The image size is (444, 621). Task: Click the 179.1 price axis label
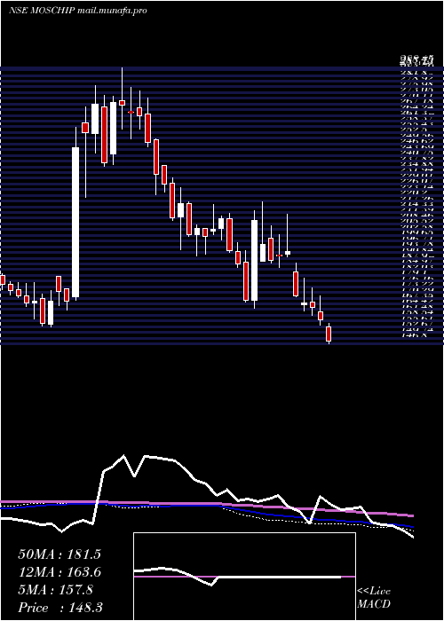(416, 272)
